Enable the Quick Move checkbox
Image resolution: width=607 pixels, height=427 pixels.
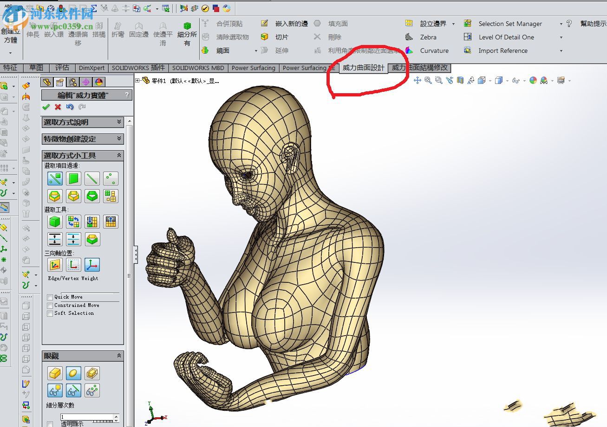click(x=50, y=297)
